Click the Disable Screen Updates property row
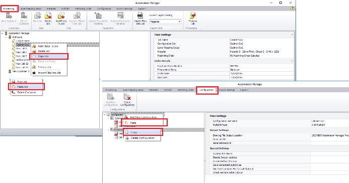The width and height of the screenshot is (349, 183). pyautogui.click(x=279, y=157)
